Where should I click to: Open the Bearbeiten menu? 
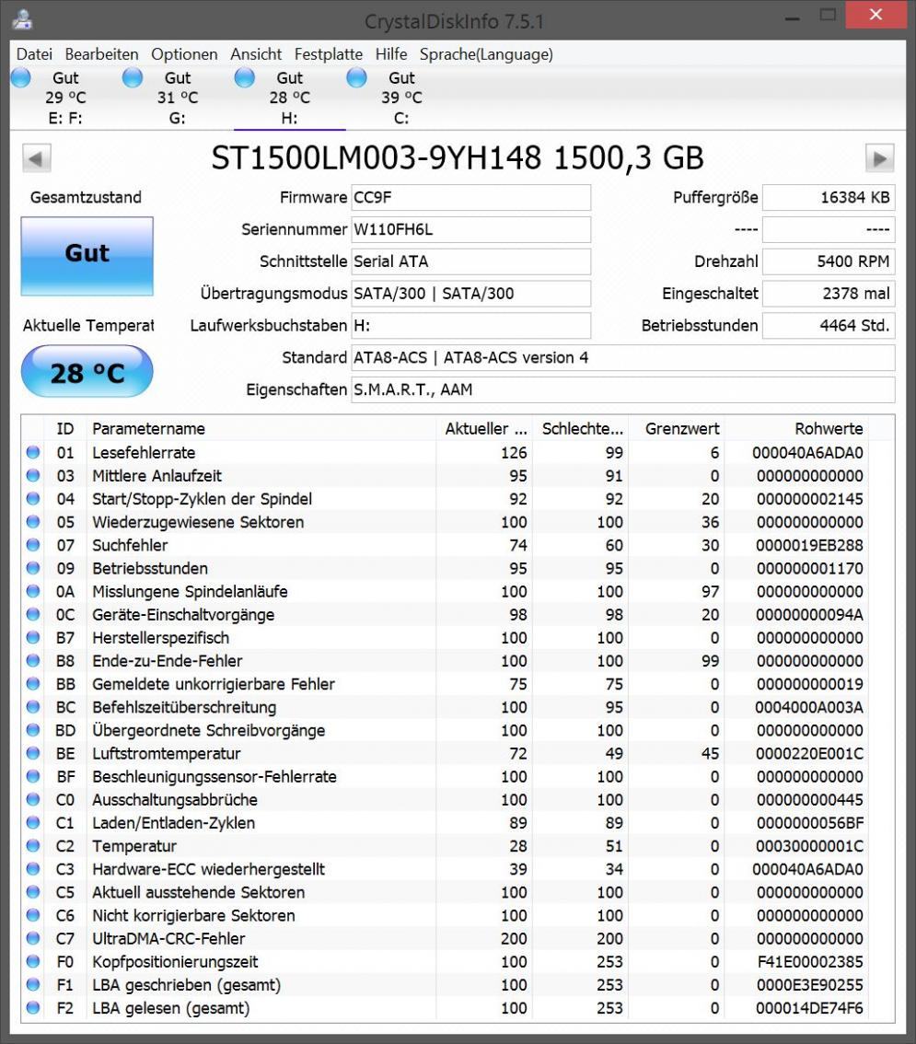(x=102, y=54)
